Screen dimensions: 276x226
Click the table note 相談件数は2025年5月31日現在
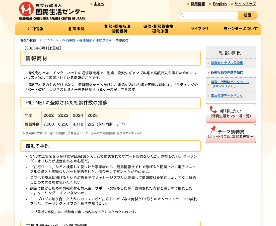(x=82, y=133)
